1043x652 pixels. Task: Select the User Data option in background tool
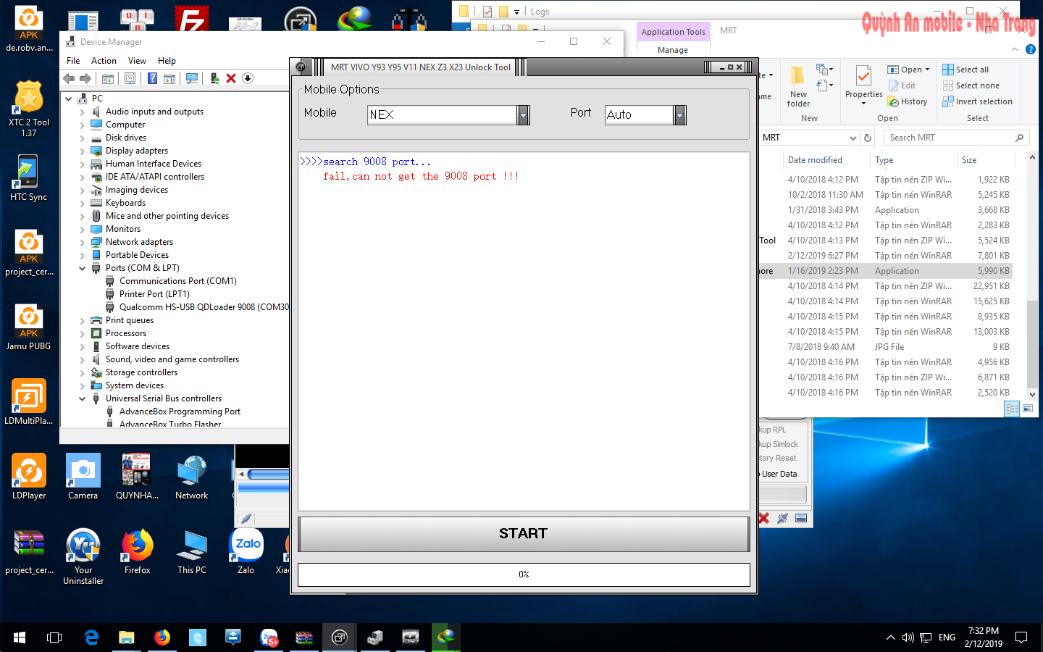click(779, 474)
